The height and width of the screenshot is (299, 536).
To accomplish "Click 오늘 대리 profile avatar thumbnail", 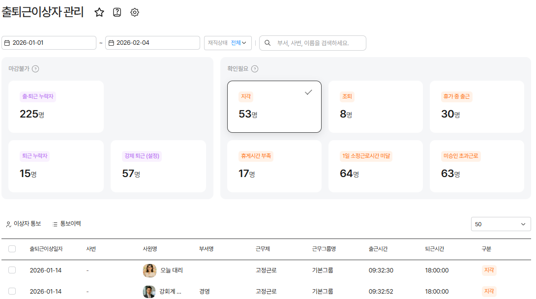I will 149,270.
